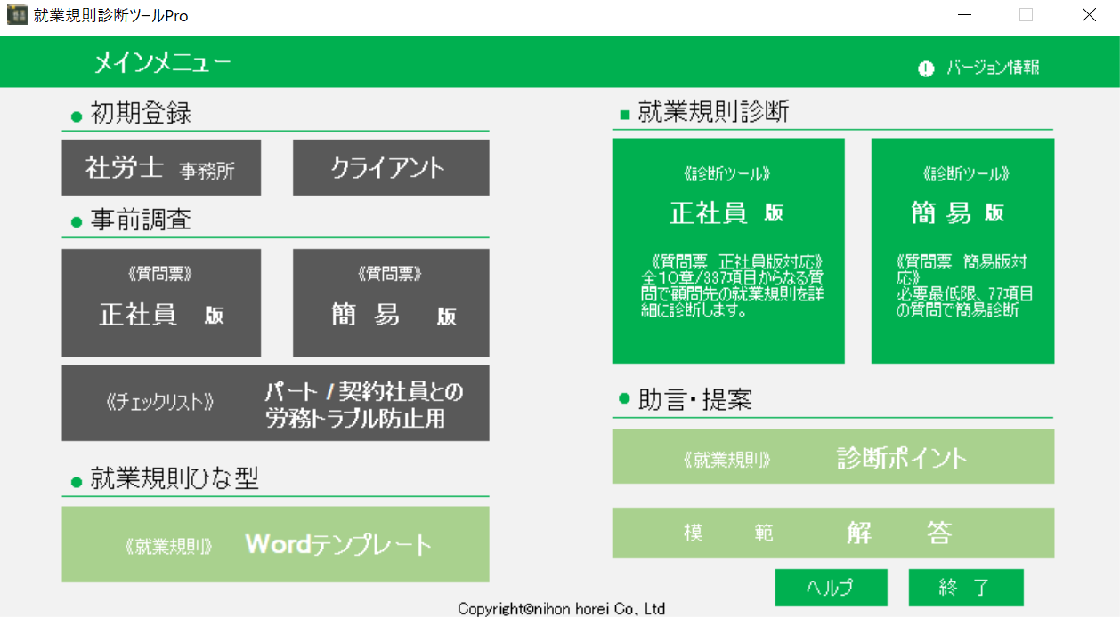Click the ヘルプ button
The height and width of the screenshot is (617, 1120).
831,588
